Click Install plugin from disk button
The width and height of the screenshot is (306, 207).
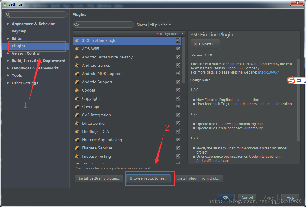tap(198, 178)
